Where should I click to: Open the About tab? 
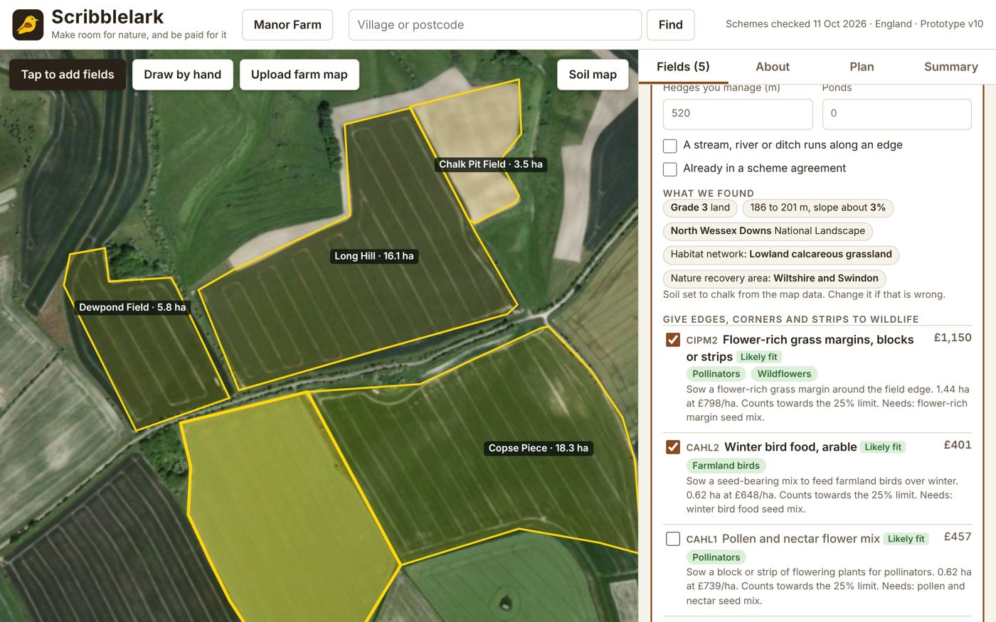pyautogui.click(x=773, y=67)
